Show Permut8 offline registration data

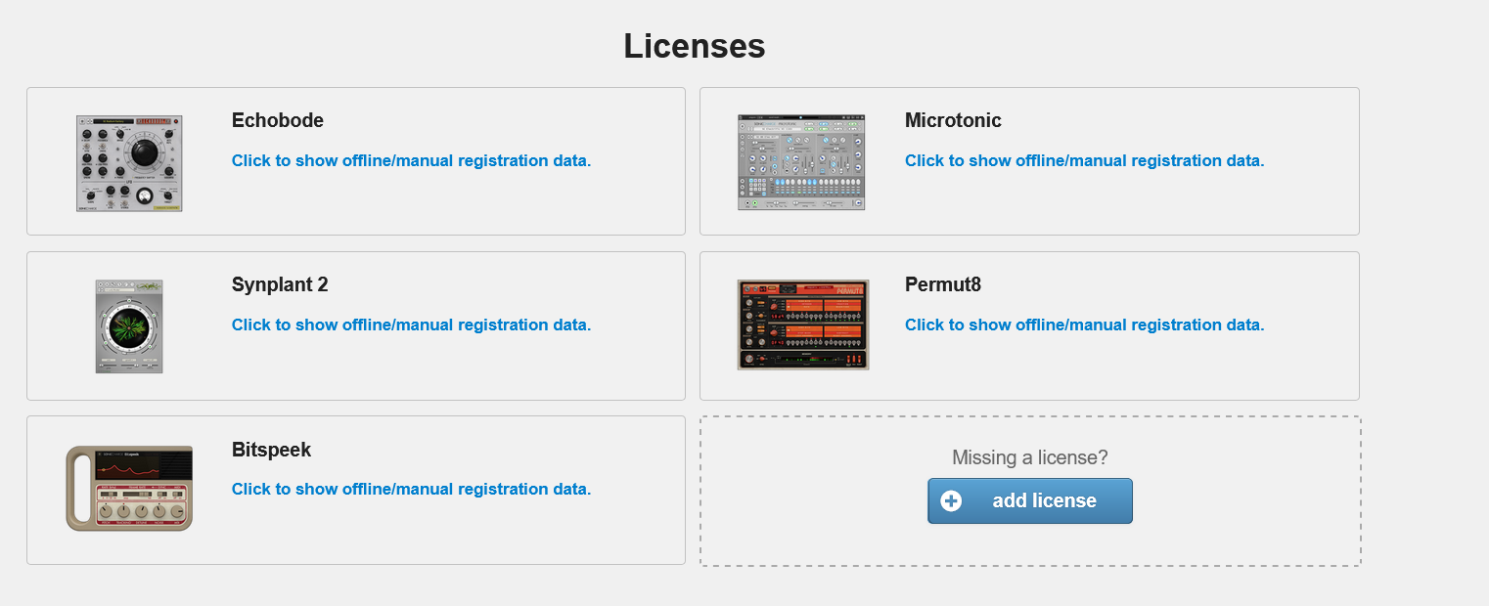1084,325
